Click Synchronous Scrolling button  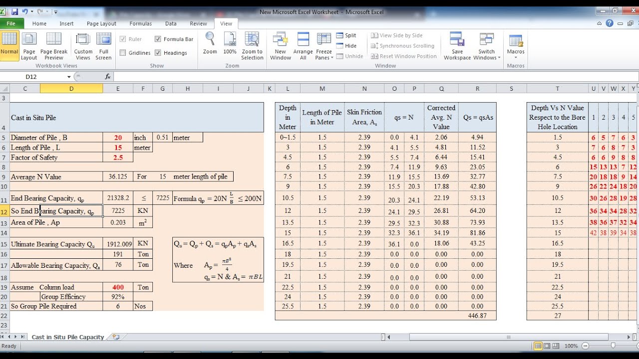point(402,46)
